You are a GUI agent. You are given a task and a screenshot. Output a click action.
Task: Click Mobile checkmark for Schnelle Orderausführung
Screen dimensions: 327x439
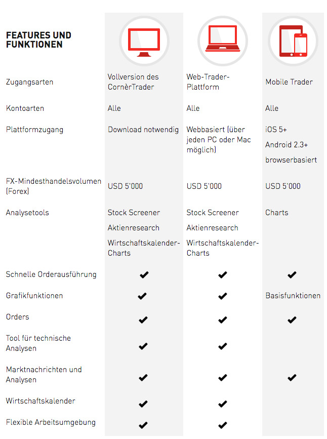coord(291,275)
